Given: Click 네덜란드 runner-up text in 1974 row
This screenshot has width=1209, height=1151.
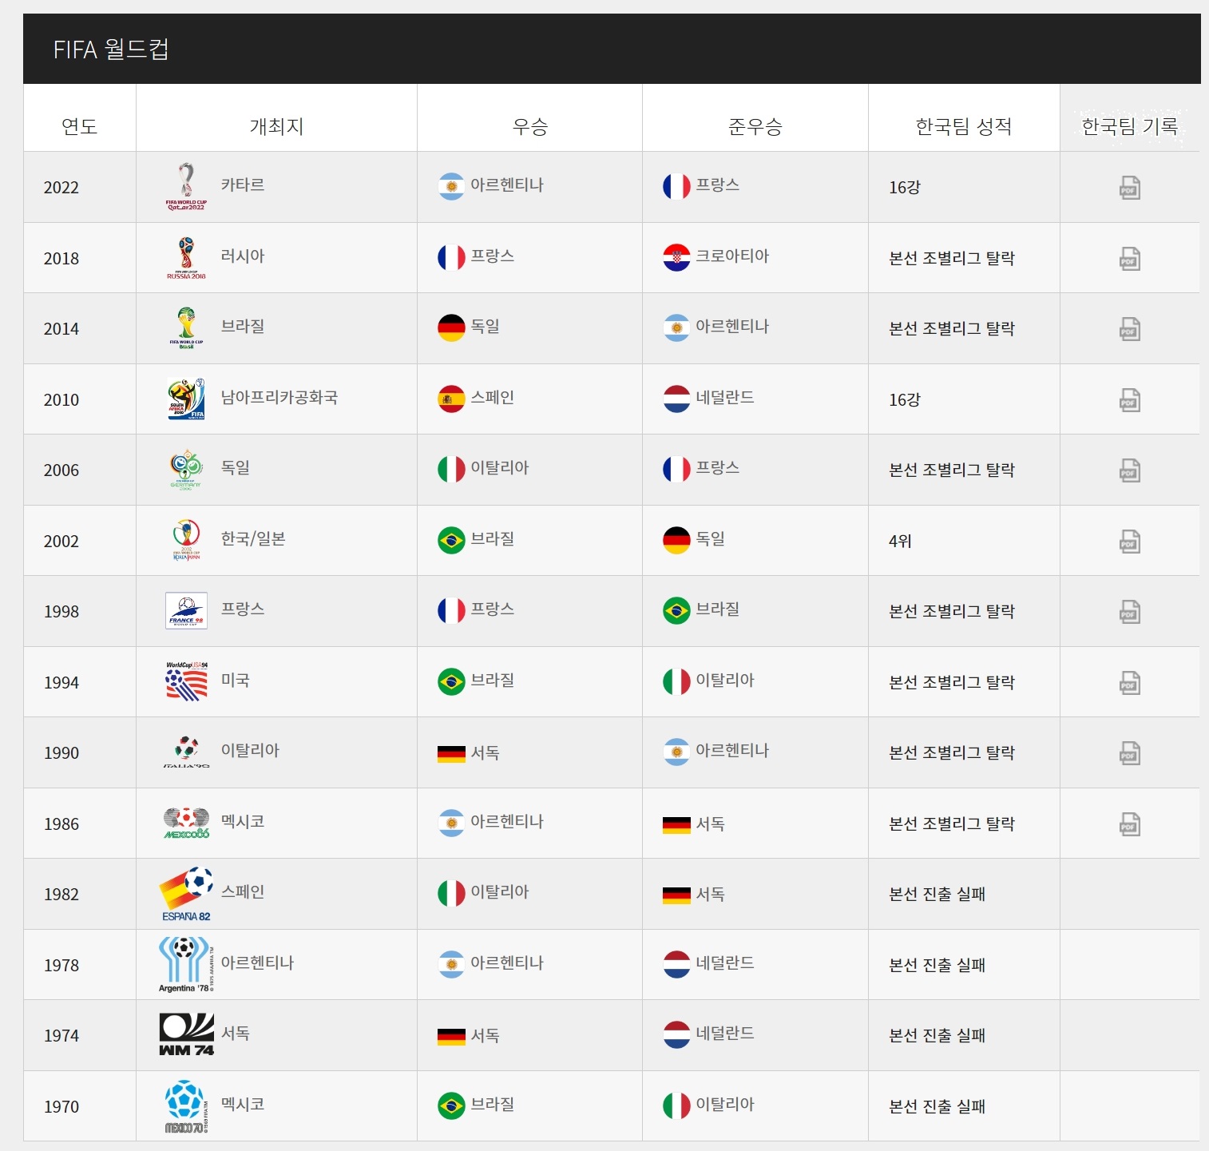Looking at the screenshot, I should point(725,1034).
